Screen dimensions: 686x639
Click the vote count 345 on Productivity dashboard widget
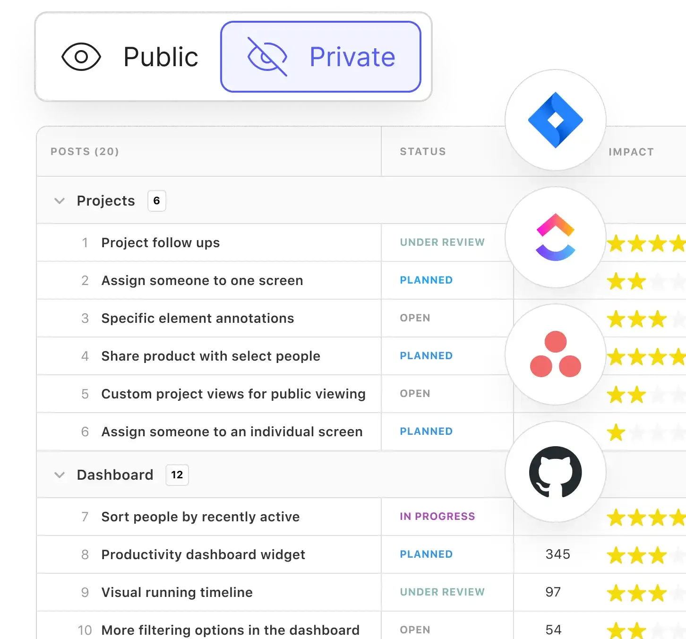tap(557, 554)
